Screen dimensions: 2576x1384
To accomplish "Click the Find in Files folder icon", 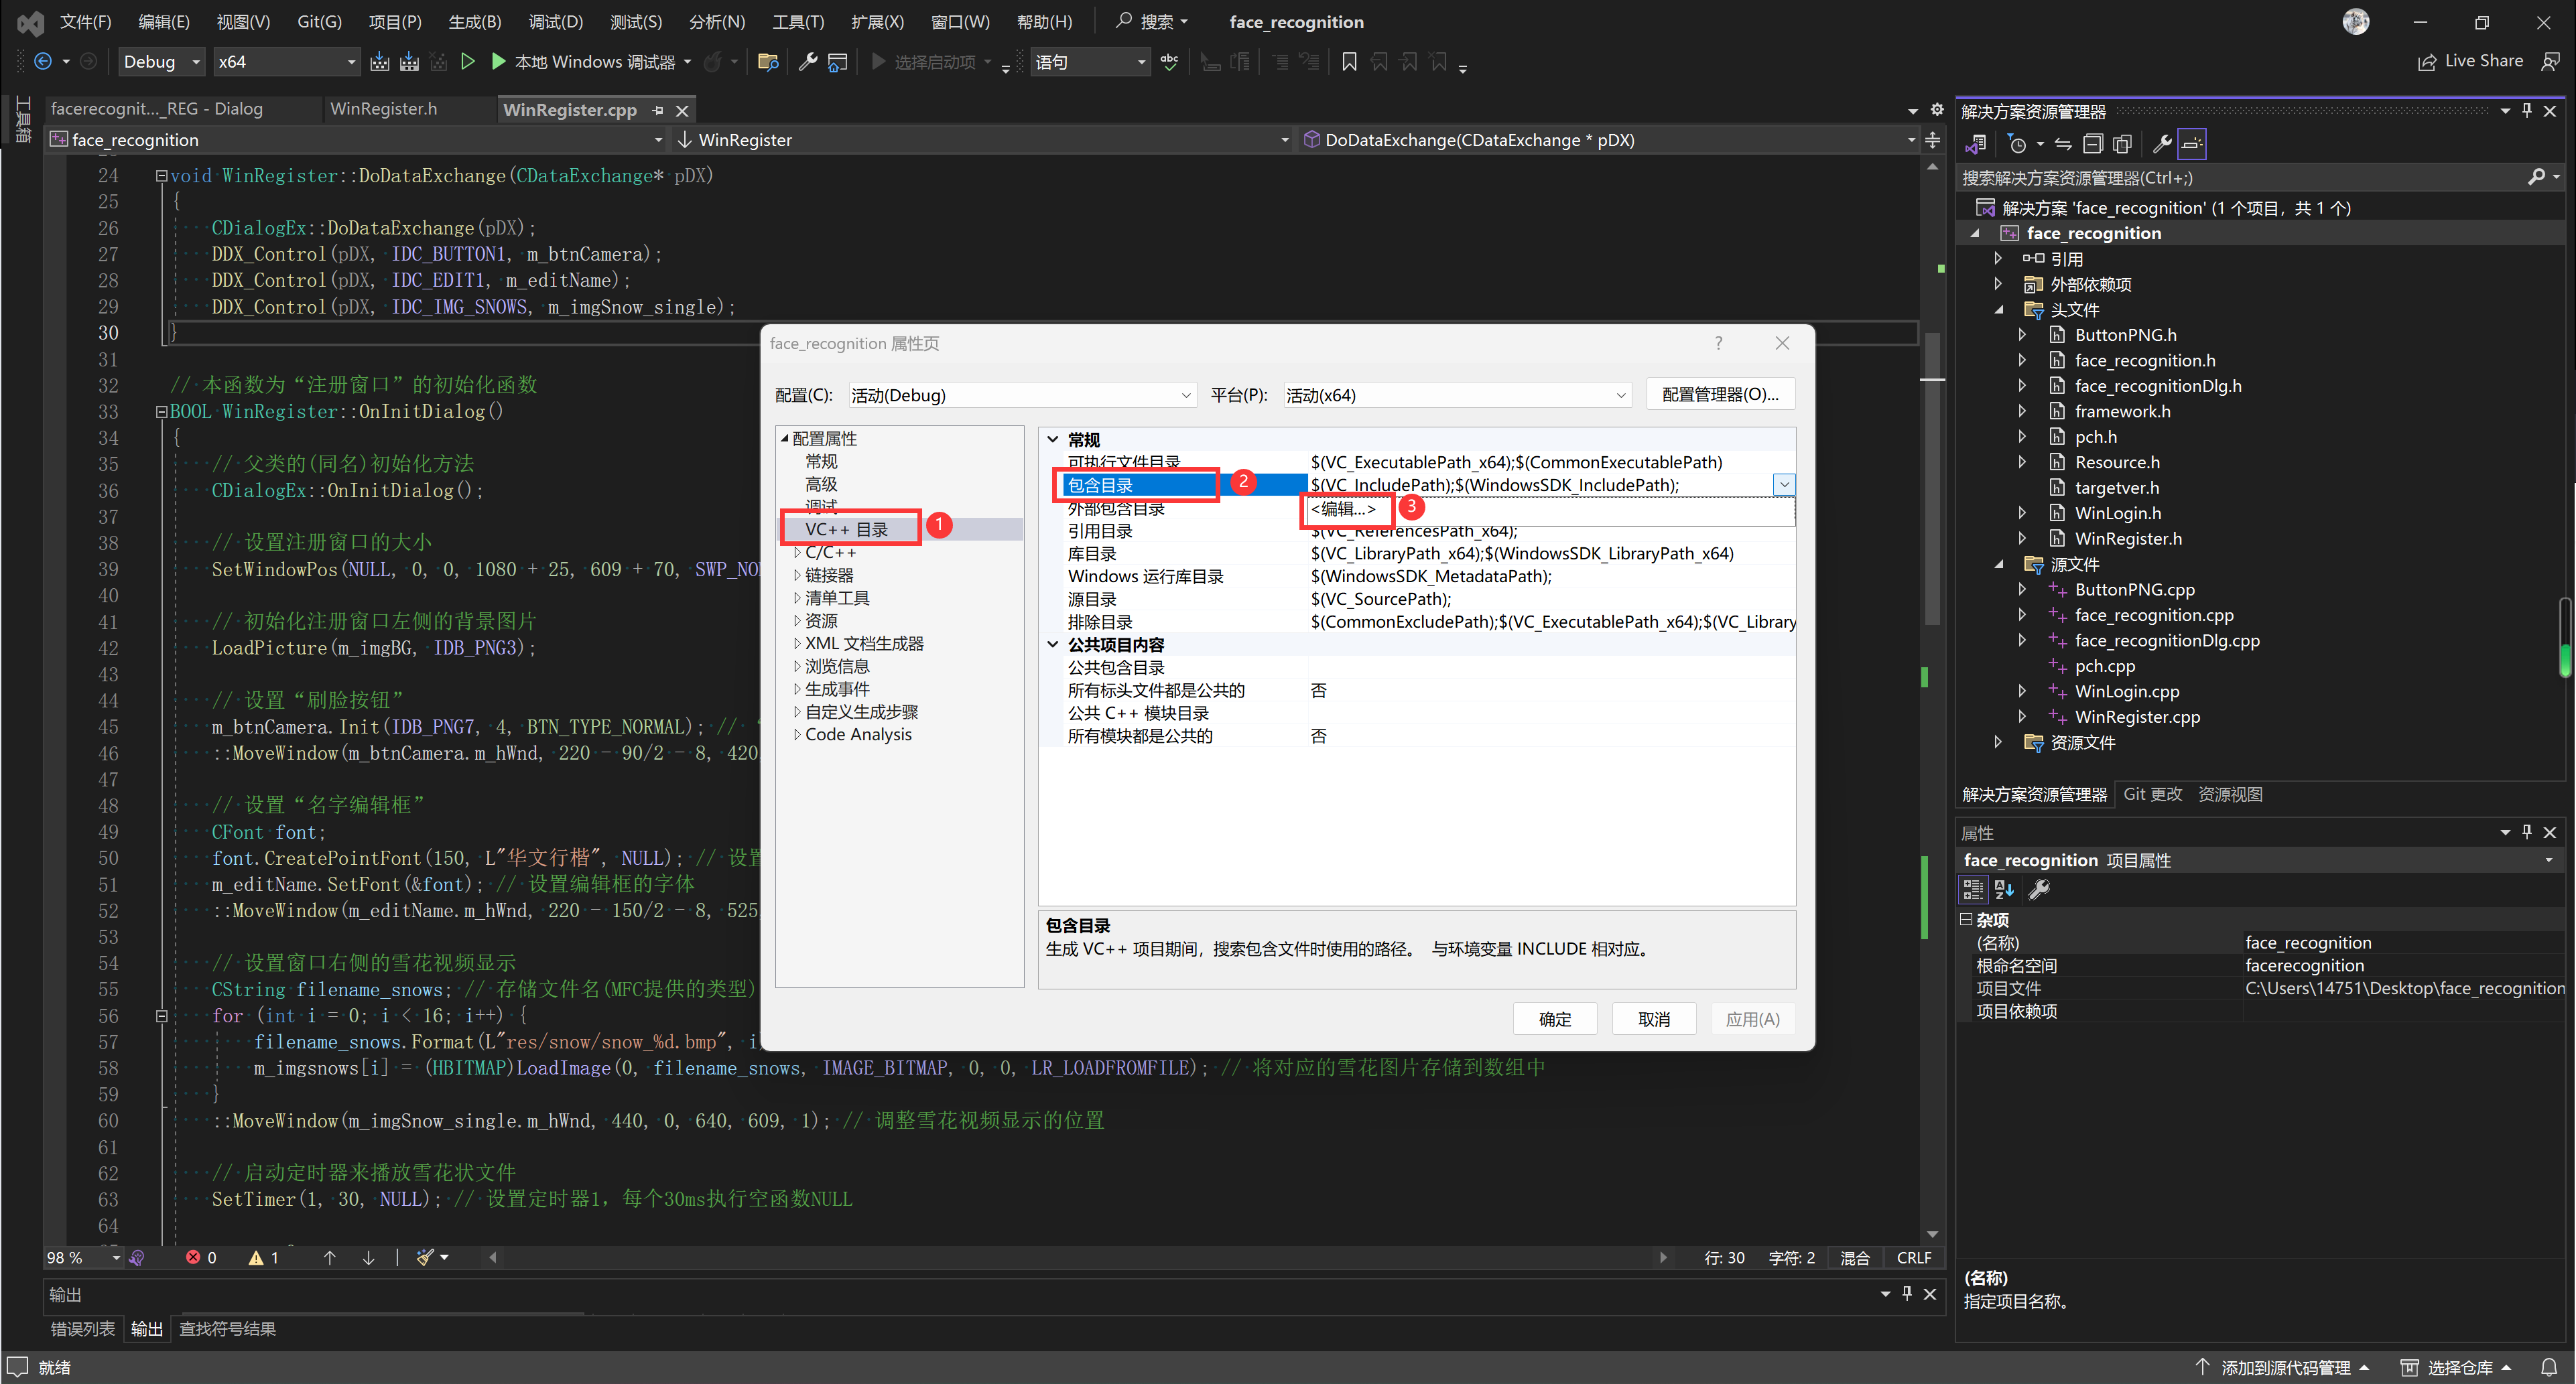I will click(x=768, y=62).
